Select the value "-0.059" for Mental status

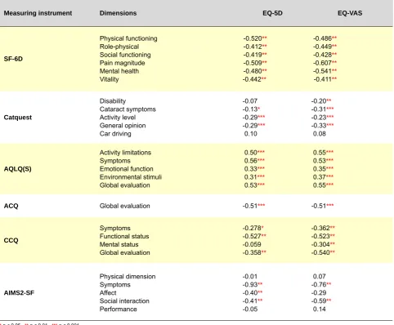(x=252, y=244)
